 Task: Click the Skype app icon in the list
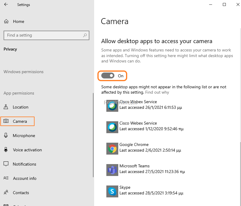[x=112, y=191]
